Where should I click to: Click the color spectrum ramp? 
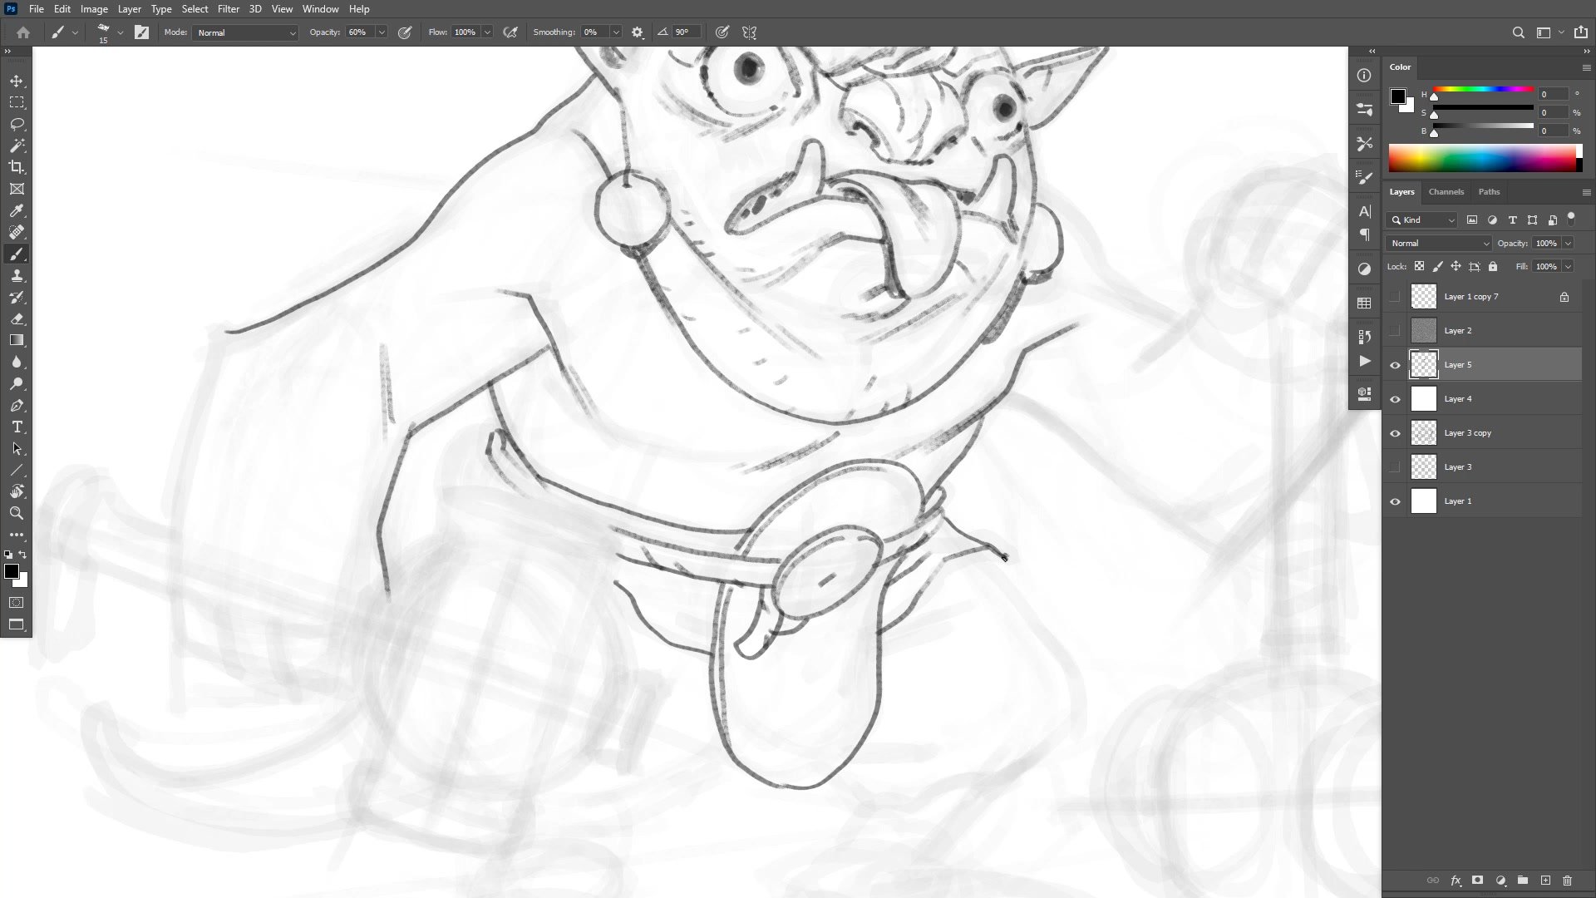(1484, 158)
